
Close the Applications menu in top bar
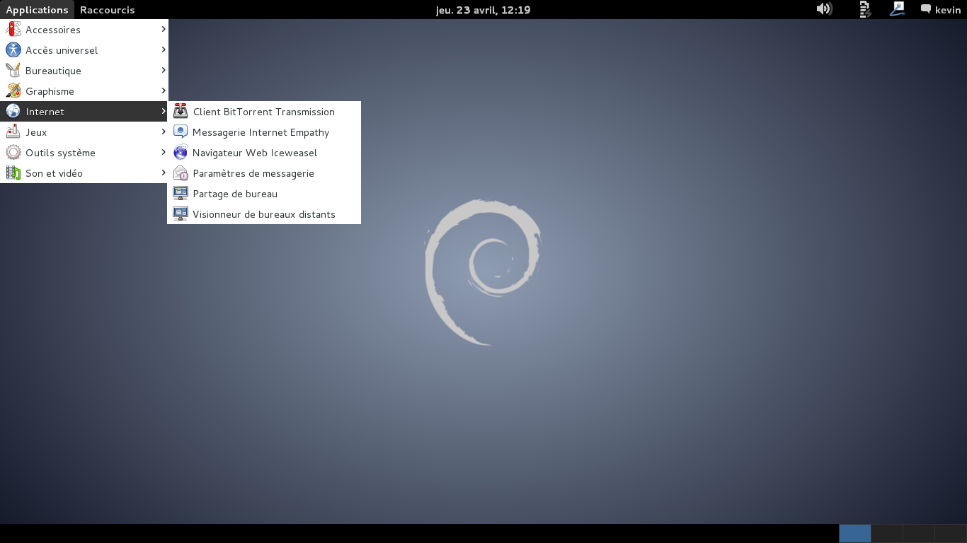(x=37, y=9)
